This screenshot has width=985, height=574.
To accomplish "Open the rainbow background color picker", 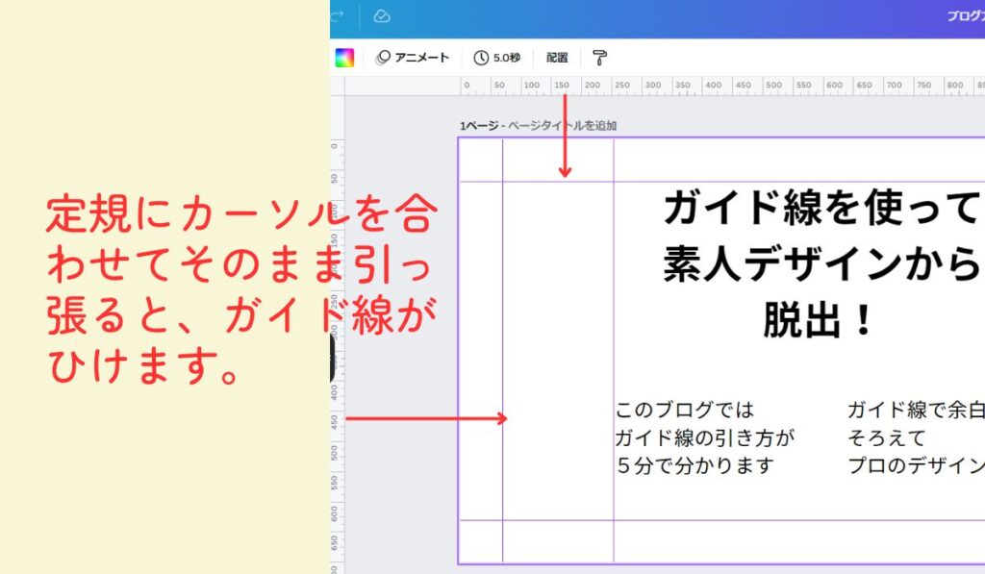I will tap(344, 58).
